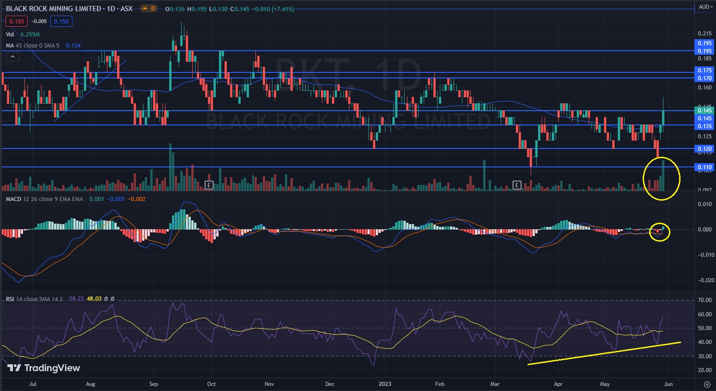Image resolution: width=716 pixels, height=391 pixels.
Task: Click the MACD signal value -0.002
Action: tap(136, 199)
